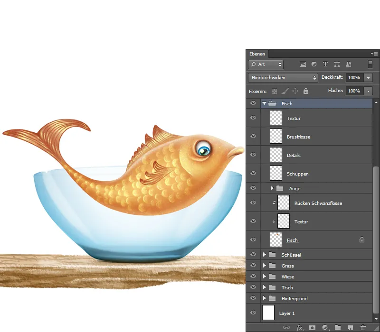Switch to the Ebenen panel tab

256,54
